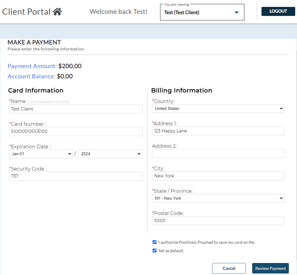Viewport: 297px width, 275px height.
Task: Click the home icon beside Client Portal
Action: click(x=57, y=12)
